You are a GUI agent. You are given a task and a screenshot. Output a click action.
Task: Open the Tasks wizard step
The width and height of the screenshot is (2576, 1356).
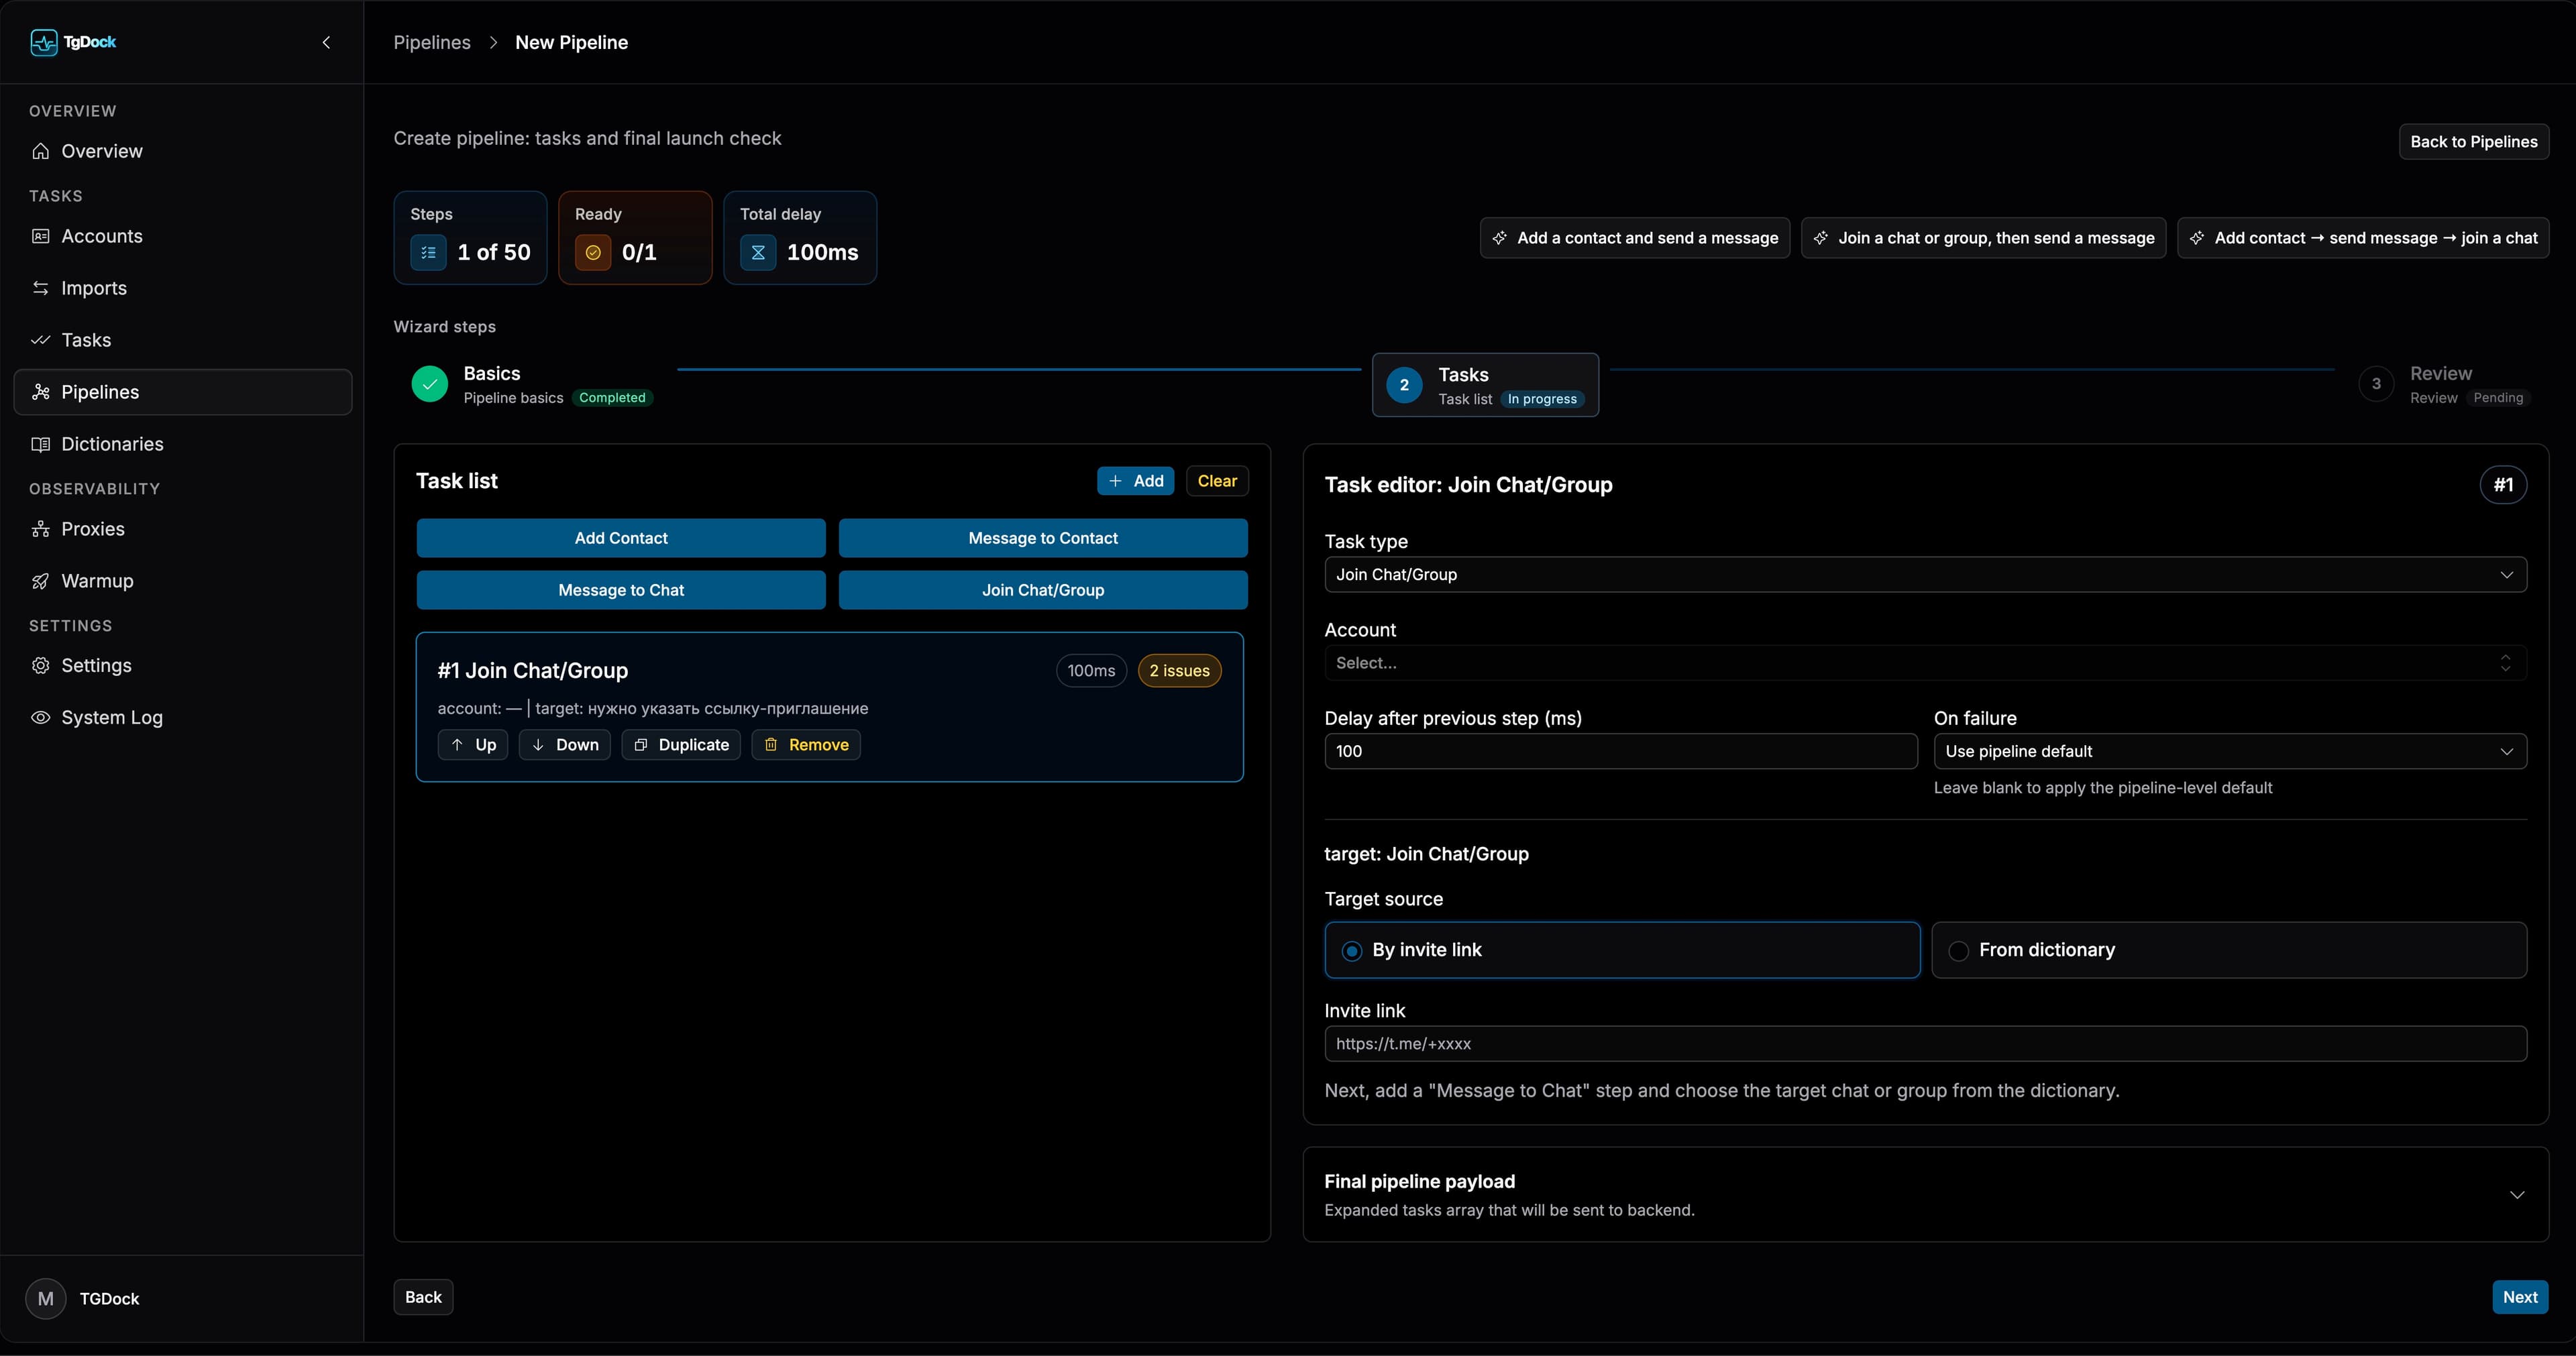(1485, 385)
